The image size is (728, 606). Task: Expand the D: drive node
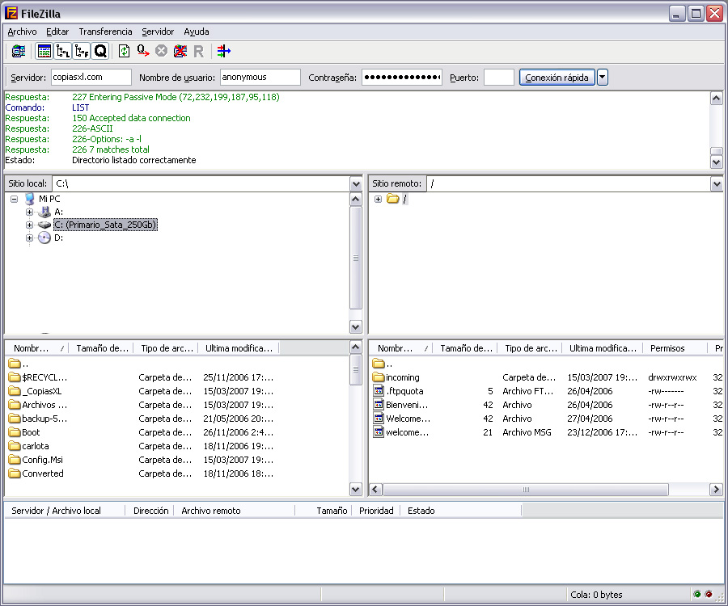coord(29,238)
